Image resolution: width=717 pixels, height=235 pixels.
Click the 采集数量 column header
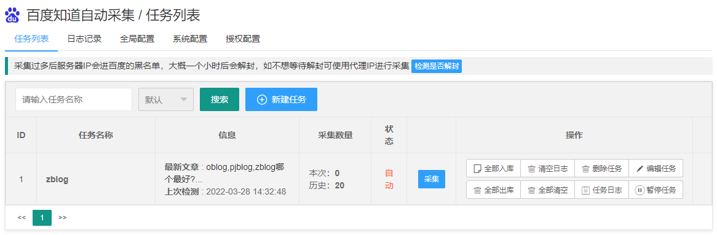click(336, 135)
